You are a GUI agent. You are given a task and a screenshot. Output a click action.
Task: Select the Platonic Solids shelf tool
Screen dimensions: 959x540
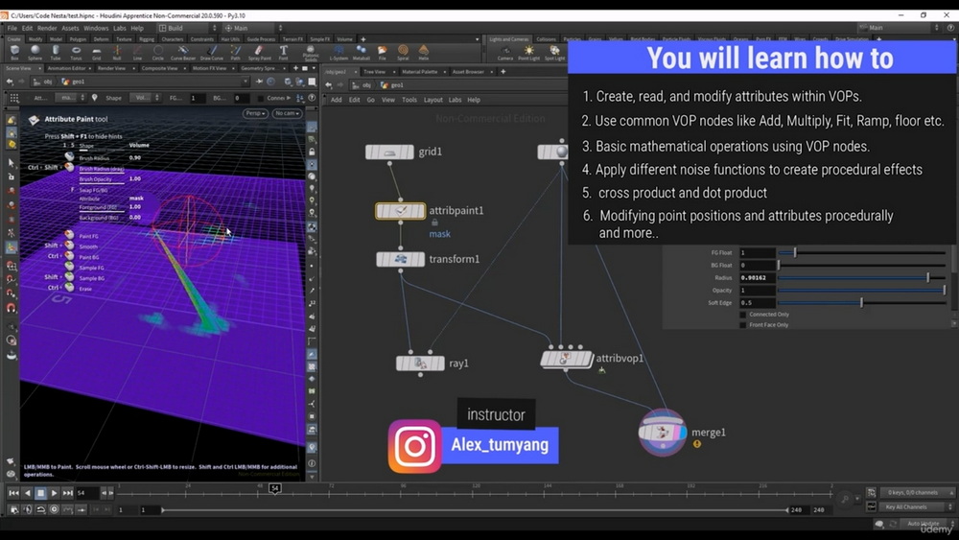(x=311, y=53)
